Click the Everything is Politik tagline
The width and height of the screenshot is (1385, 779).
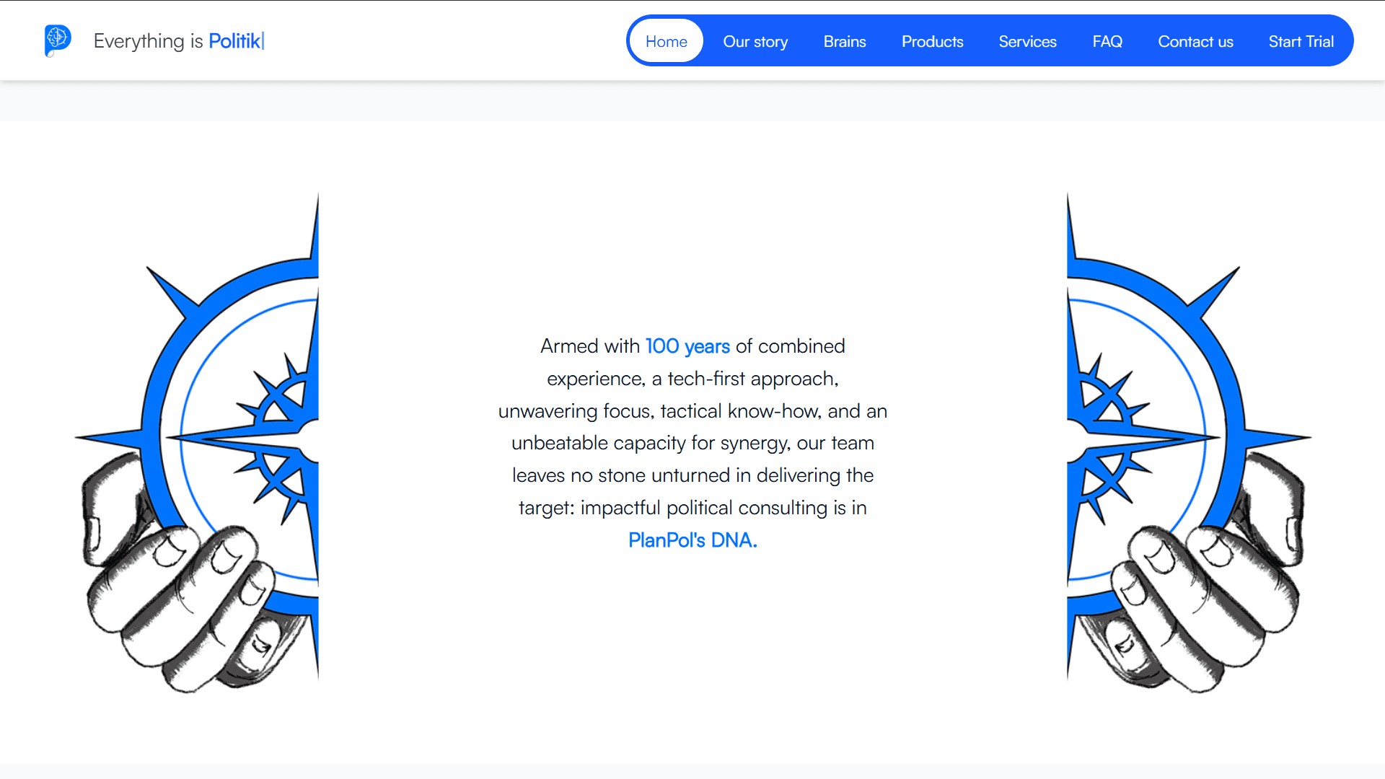pos(178,41)
